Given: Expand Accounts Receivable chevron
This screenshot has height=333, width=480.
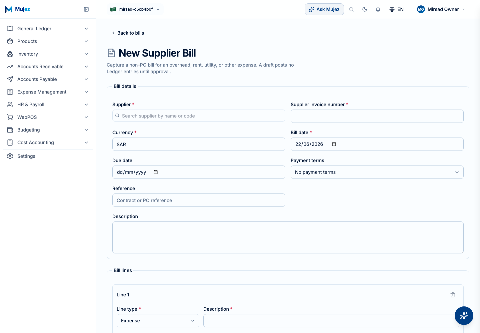Looking at the screenshot, I should point(86,67).
